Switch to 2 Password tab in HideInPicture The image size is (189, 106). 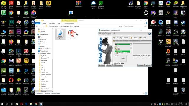125,38
